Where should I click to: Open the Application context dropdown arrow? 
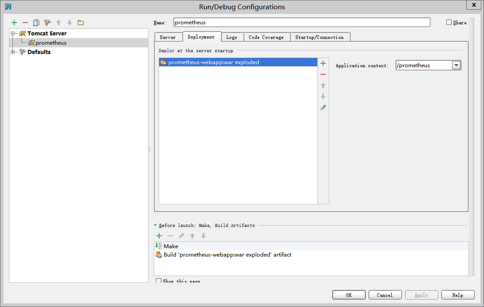click(456, 65)
